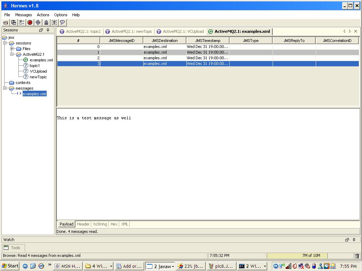Collapse the sessions tree node
362x271 pixels.
(5, 43)
